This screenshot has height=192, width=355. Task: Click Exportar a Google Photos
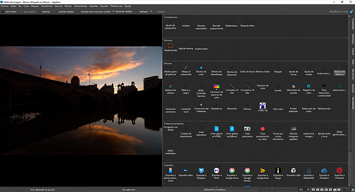(x=247, y=175)
